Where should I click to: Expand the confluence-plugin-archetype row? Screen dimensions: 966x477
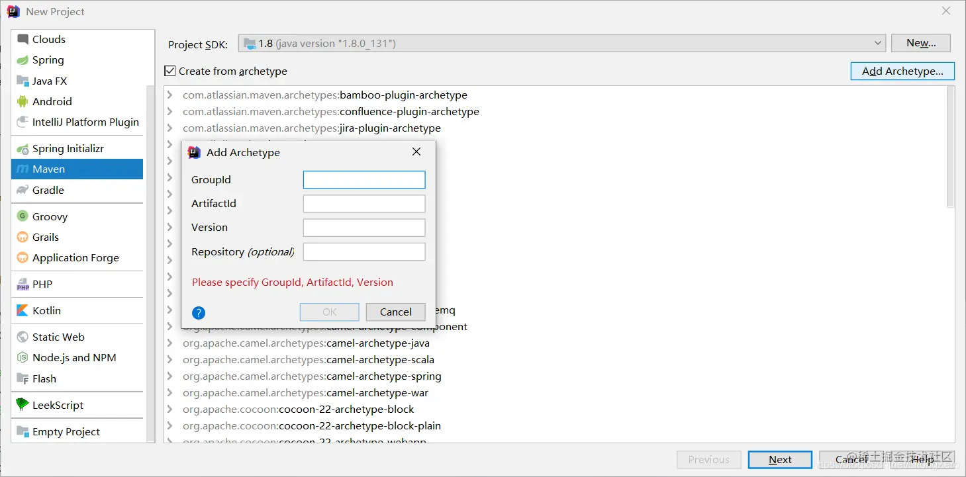click(170, 111)
